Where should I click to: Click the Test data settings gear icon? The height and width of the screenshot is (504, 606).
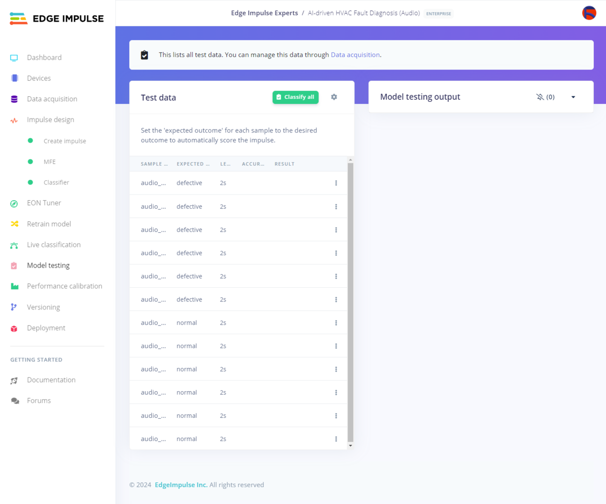point(334,97)
